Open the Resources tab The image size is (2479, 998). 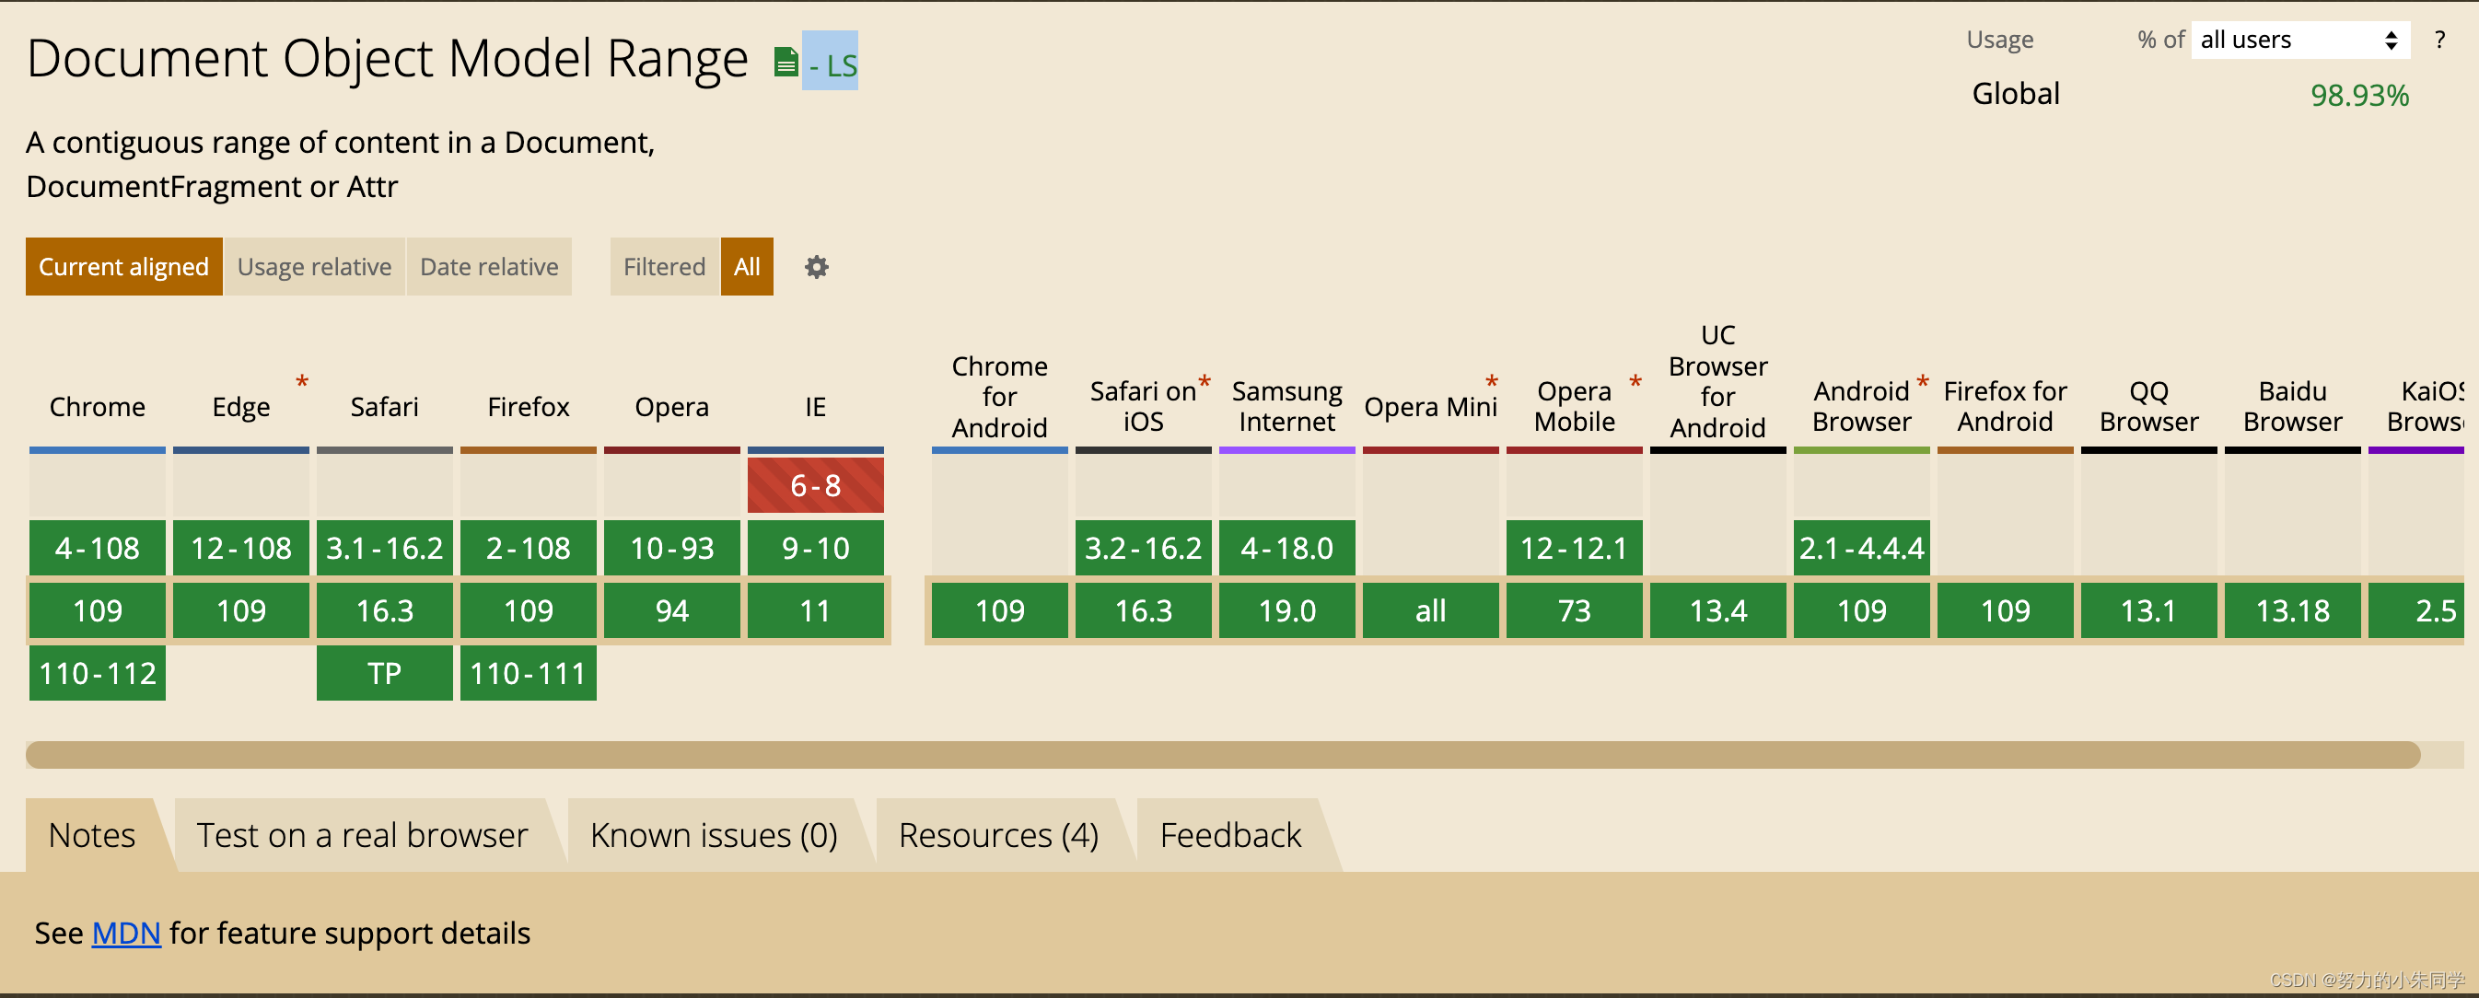click(998, 835)
